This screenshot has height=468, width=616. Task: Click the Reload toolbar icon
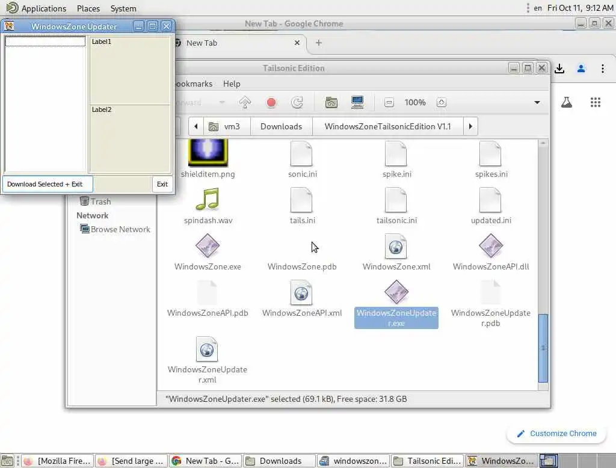tap(297, 102)
